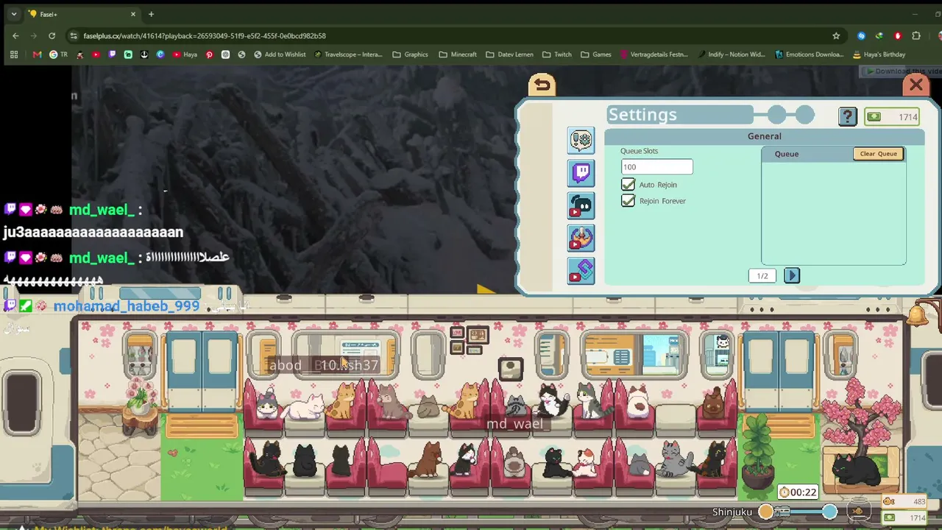
Task: Ring the golden bell icon
Action: (917, 315)
